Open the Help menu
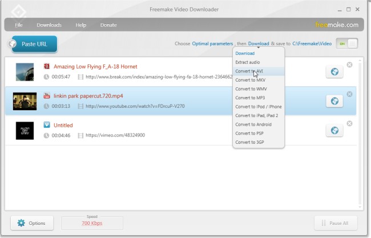Image resolution: width=371 pixels, height=238 pixels. pos(80,25)
